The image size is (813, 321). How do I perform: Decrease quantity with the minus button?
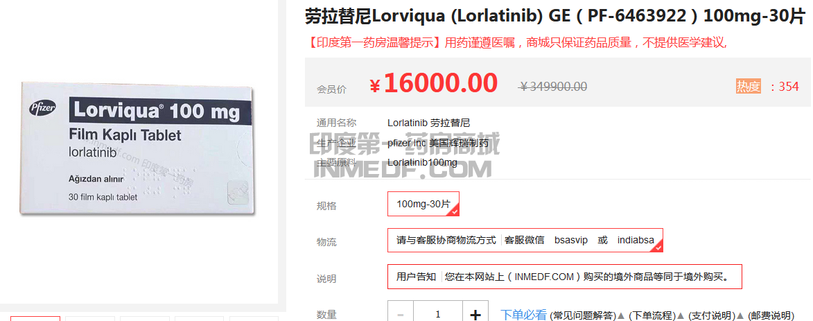click(401, 313)
